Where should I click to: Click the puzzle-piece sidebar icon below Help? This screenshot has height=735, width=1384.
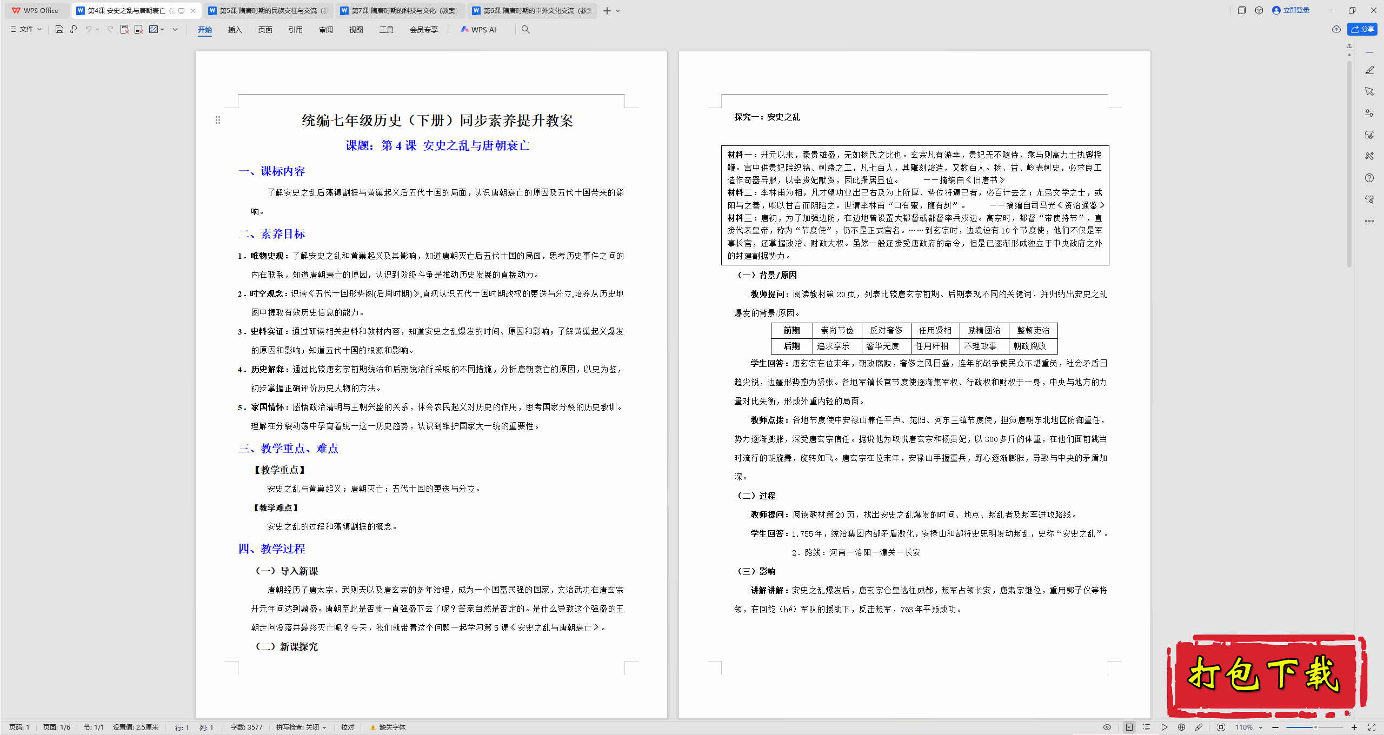tap(1369, 199)
